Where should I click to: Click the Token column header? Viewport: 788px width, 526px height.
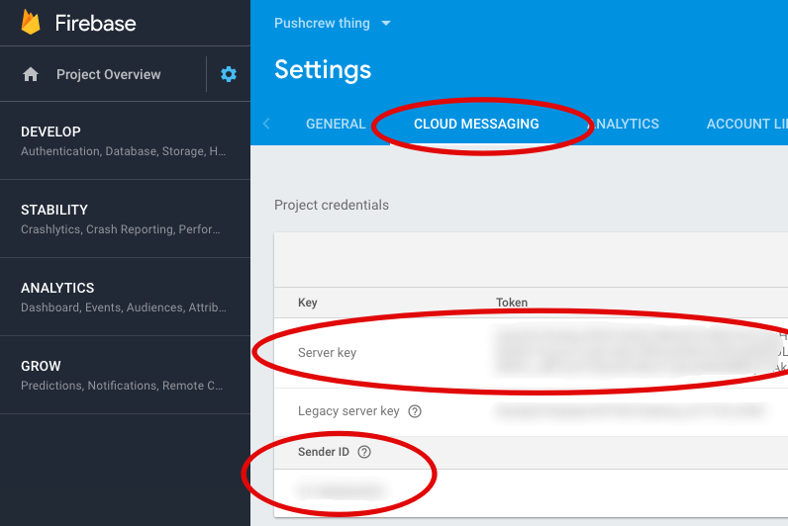[x=512, y=303]
